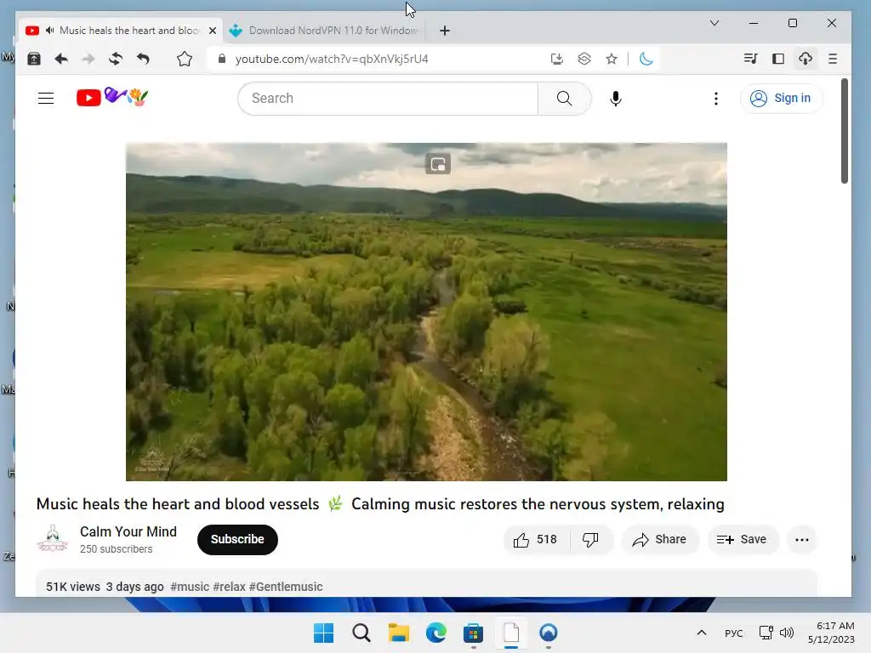
Task: Click the 51K views text
Action: tap(73, 587)
